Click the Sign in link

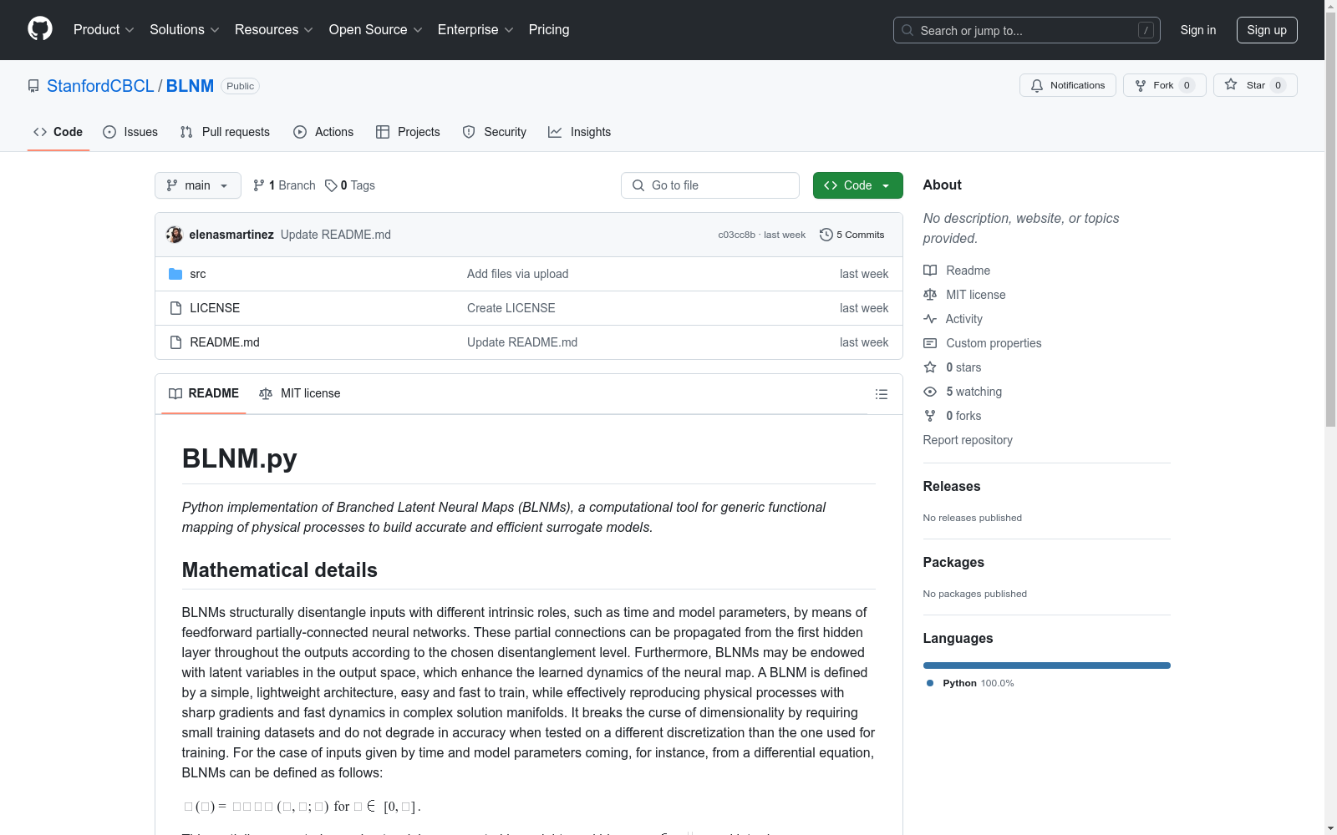click(1197, 30)
